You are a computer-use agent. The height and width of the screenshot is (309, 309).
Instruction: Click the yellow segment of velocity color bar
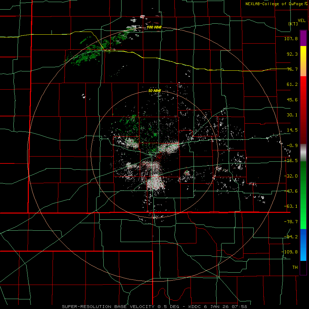(x=303, y=61)
